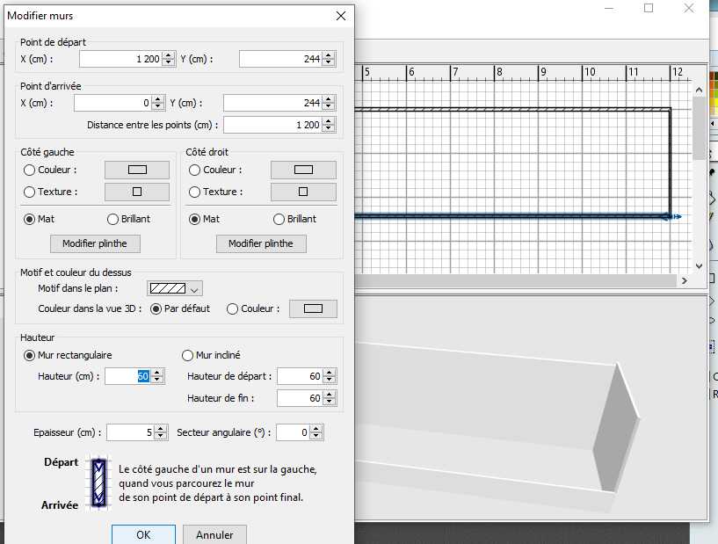Choose Couleur option for 3D top color
Viewport: 718px width, 544px height.
click(x=232, y=309)
